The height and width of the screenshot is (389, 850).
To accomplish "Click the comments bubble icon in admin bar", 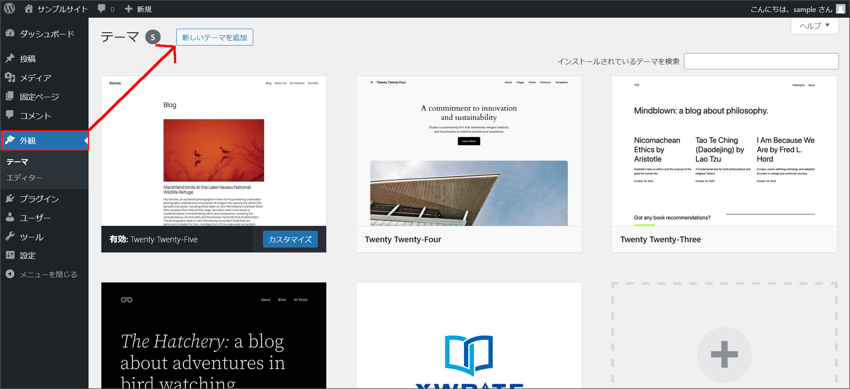I will coord(102,9).
